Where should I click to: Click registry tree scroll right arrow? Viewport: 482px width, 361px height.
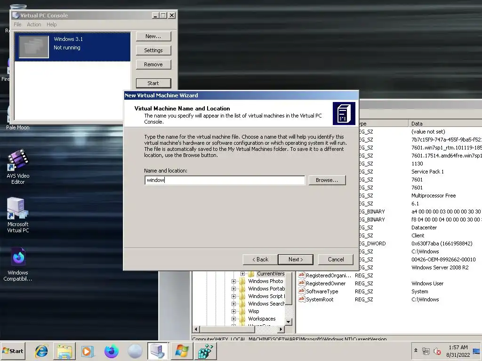(x=281, y=329)
